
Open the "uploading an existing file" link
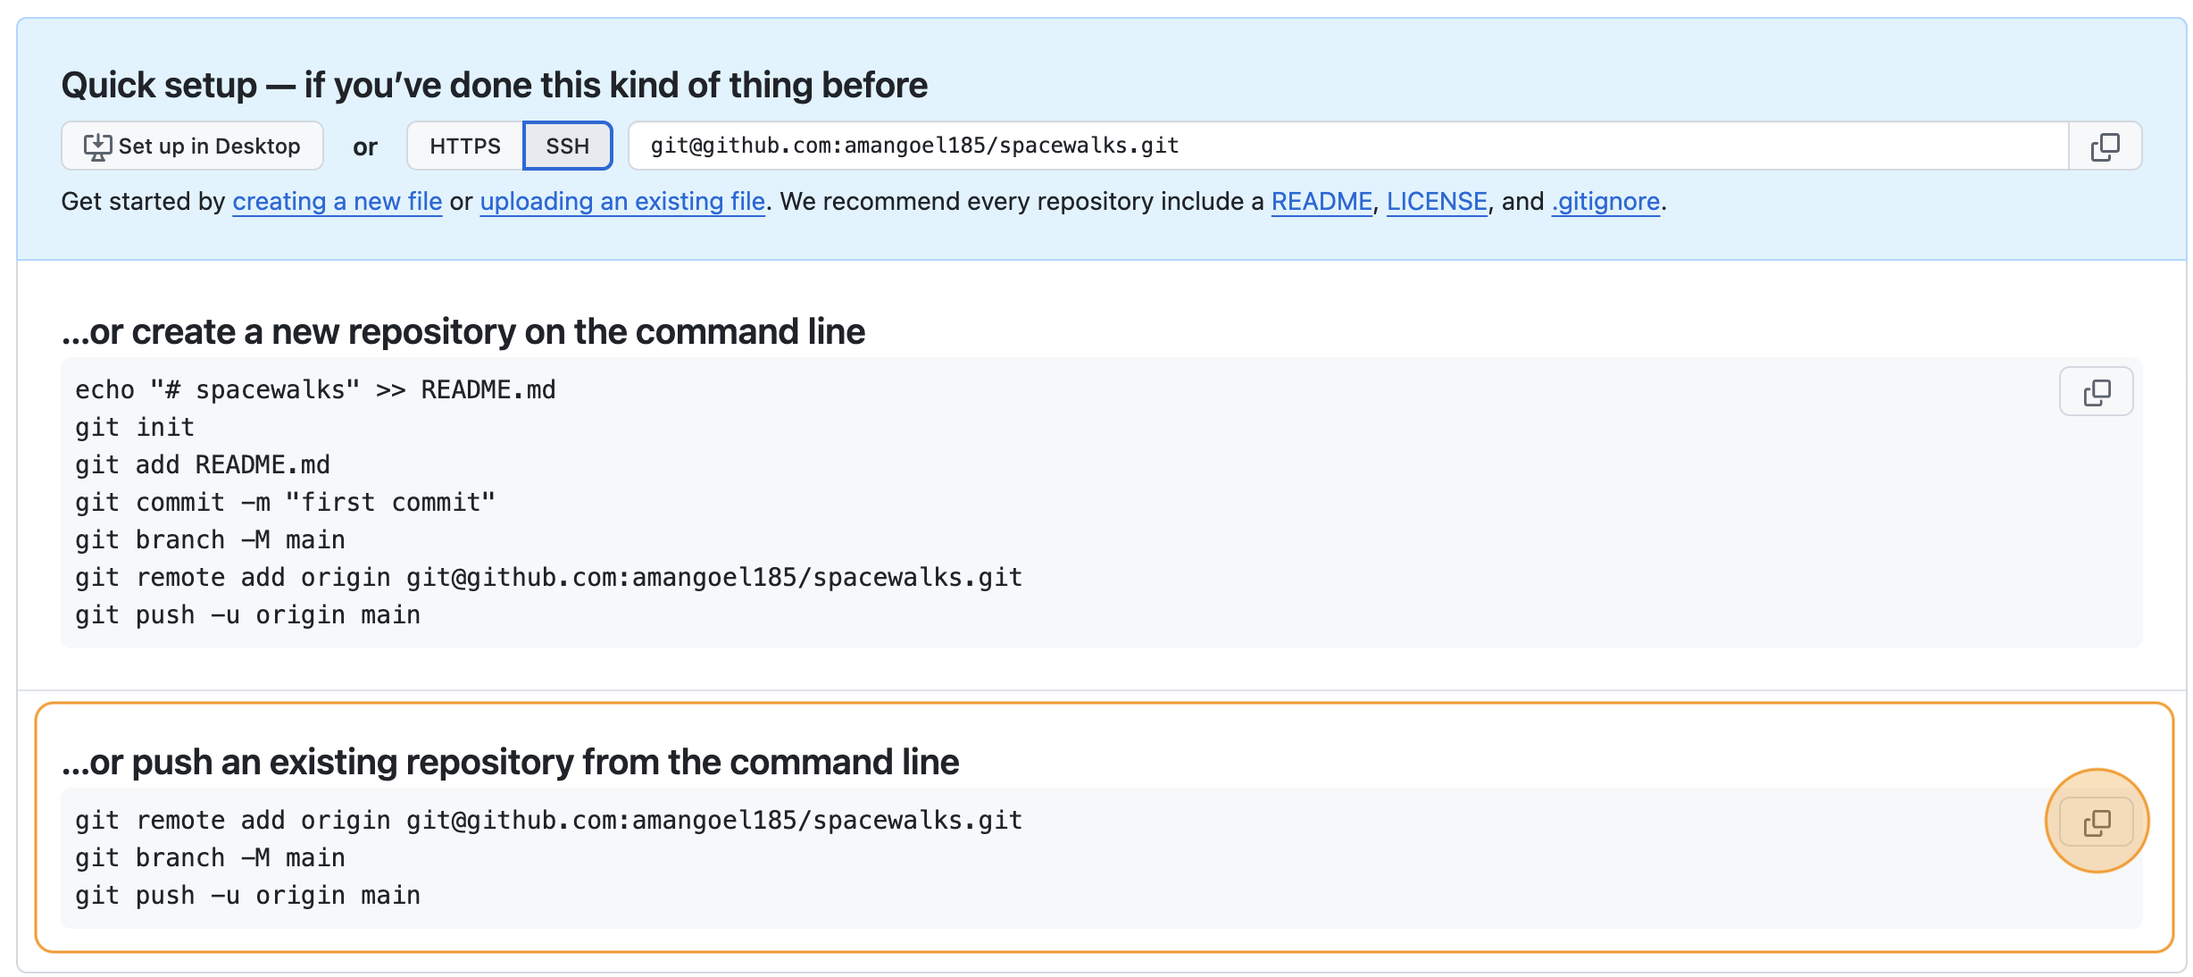pyautogui.click(x=622, y=201)
